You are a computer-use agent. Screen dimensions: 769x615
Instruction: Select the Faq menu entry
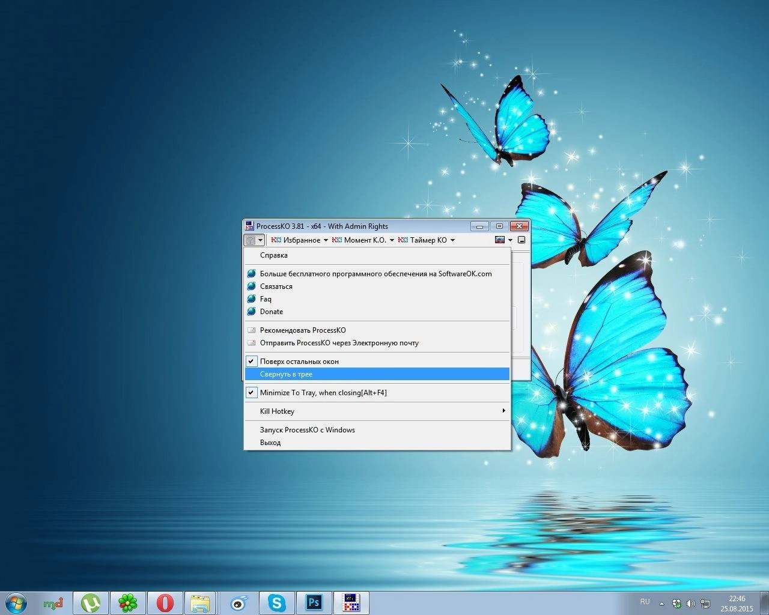377,299
